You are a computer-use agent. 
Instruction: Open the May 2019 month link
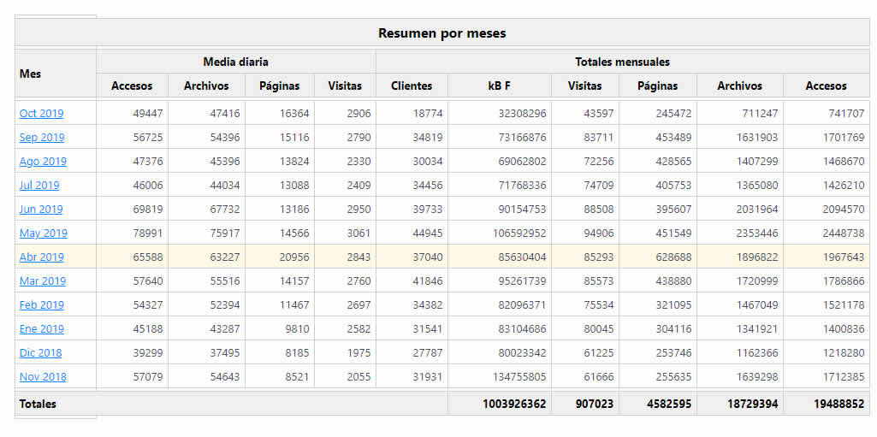pyautogui.click(x=43, y=233)
